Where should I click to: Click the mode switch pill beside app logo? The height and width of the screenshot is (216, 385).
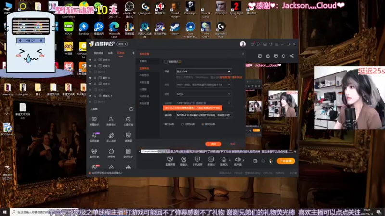[122, 44]
